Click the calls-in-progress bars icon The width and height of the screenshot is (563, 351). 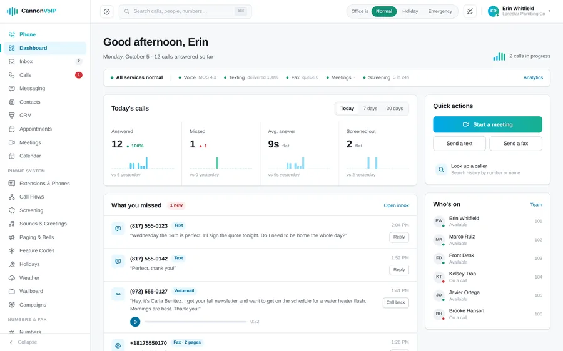coord(499,56)
